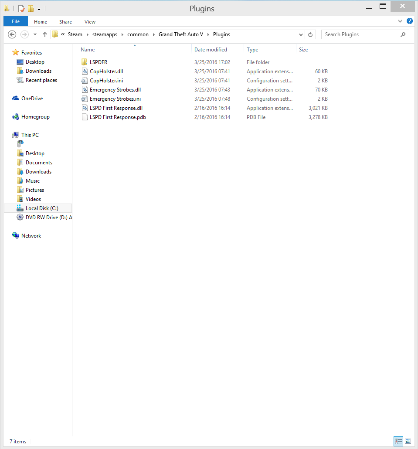Expand the address bar history dropdown
Image resolution: width=418 pixels, height=449 pixels.
click(301, 34)
